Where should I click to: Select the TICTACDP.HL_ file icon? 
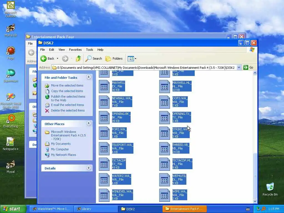pos(164,164)
